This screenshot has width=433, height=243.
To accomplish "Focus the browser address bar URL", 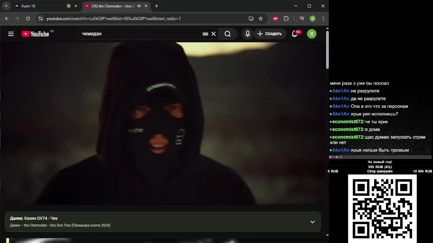I will point(113,19).
